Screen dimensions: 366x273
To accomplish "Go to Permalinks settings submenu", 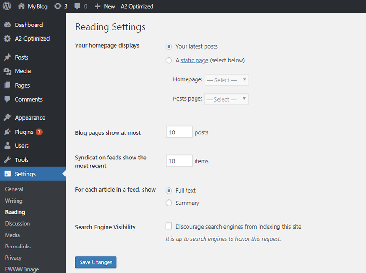I will tap(17, 247).
